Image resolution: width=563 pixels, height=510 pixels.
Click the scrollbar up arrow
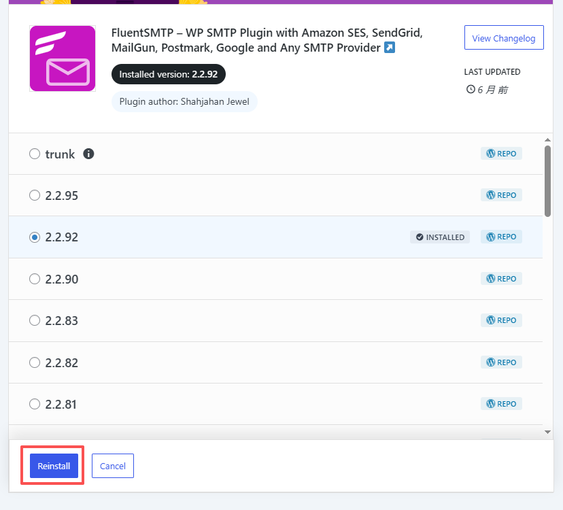pyautogui.click(x=547, y=139)
